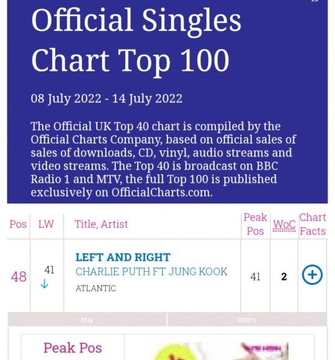335x360 pixels.
Task: Click the last week value 41
Action: (x=50, y=270)
